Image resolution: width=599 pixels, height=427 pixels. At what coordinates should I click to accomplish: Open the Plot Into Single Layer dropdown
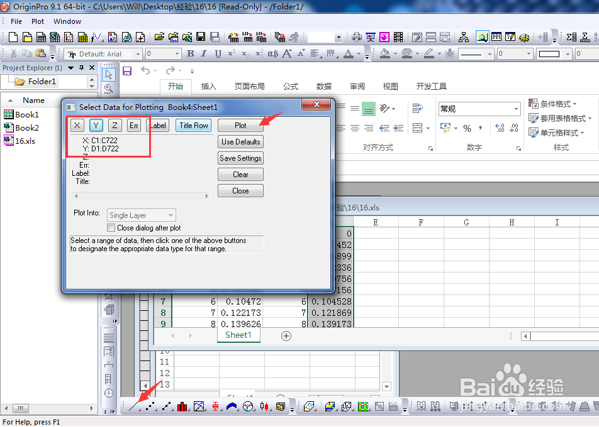[171, 215]
